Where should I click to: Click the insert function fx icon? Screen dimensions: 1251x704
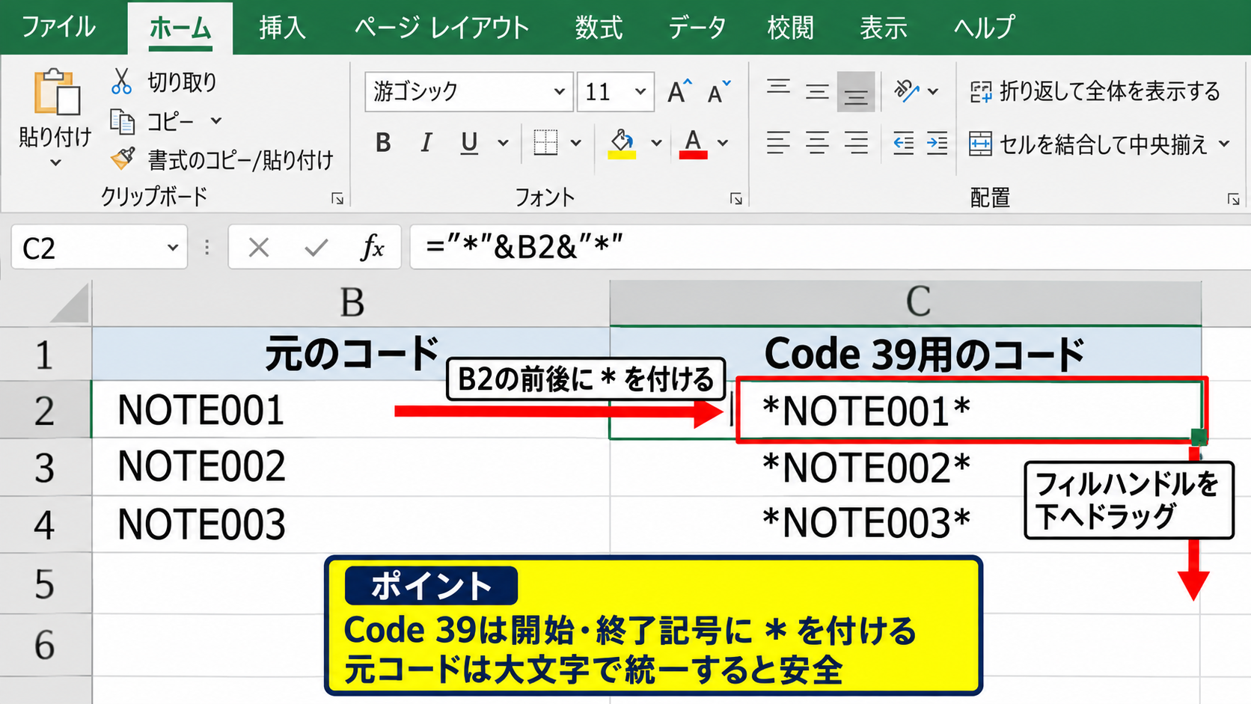click(373, 247)
